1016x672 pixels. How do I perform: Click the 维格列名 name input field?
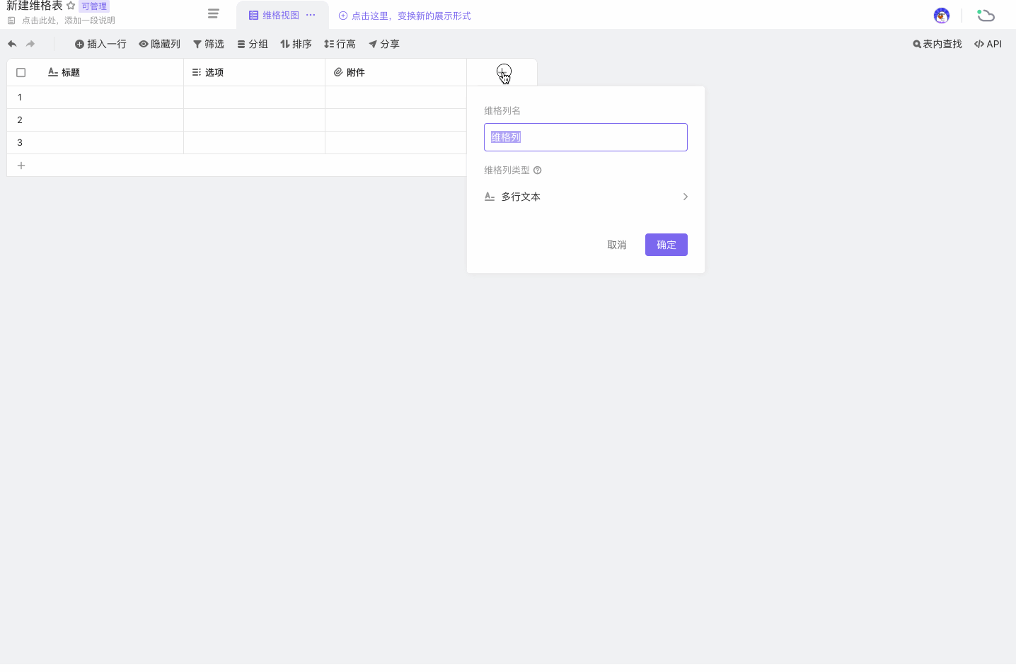585,137
